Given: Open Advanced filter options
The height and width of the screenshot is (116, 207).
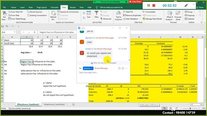Looking at the screenshot, I should click(106, 19).
